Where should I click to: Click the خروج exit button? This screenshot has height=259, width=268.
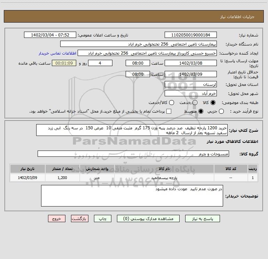(57, 219)
